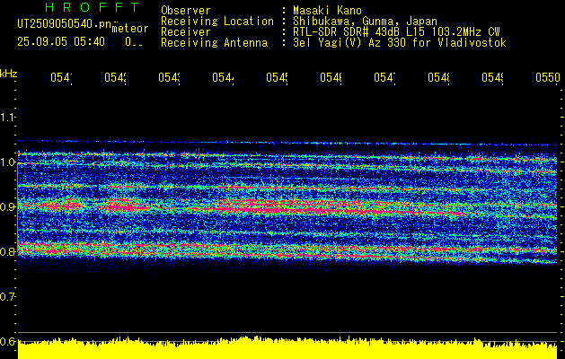Click the 0544 time marker
Image resolution: width=565 pixels, height=359 pixels.
223,77
